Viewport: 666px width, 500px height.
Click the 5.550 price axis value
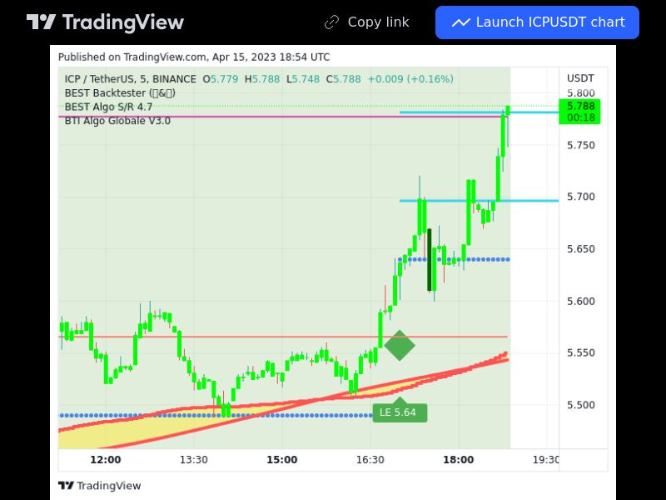point(580,352)
